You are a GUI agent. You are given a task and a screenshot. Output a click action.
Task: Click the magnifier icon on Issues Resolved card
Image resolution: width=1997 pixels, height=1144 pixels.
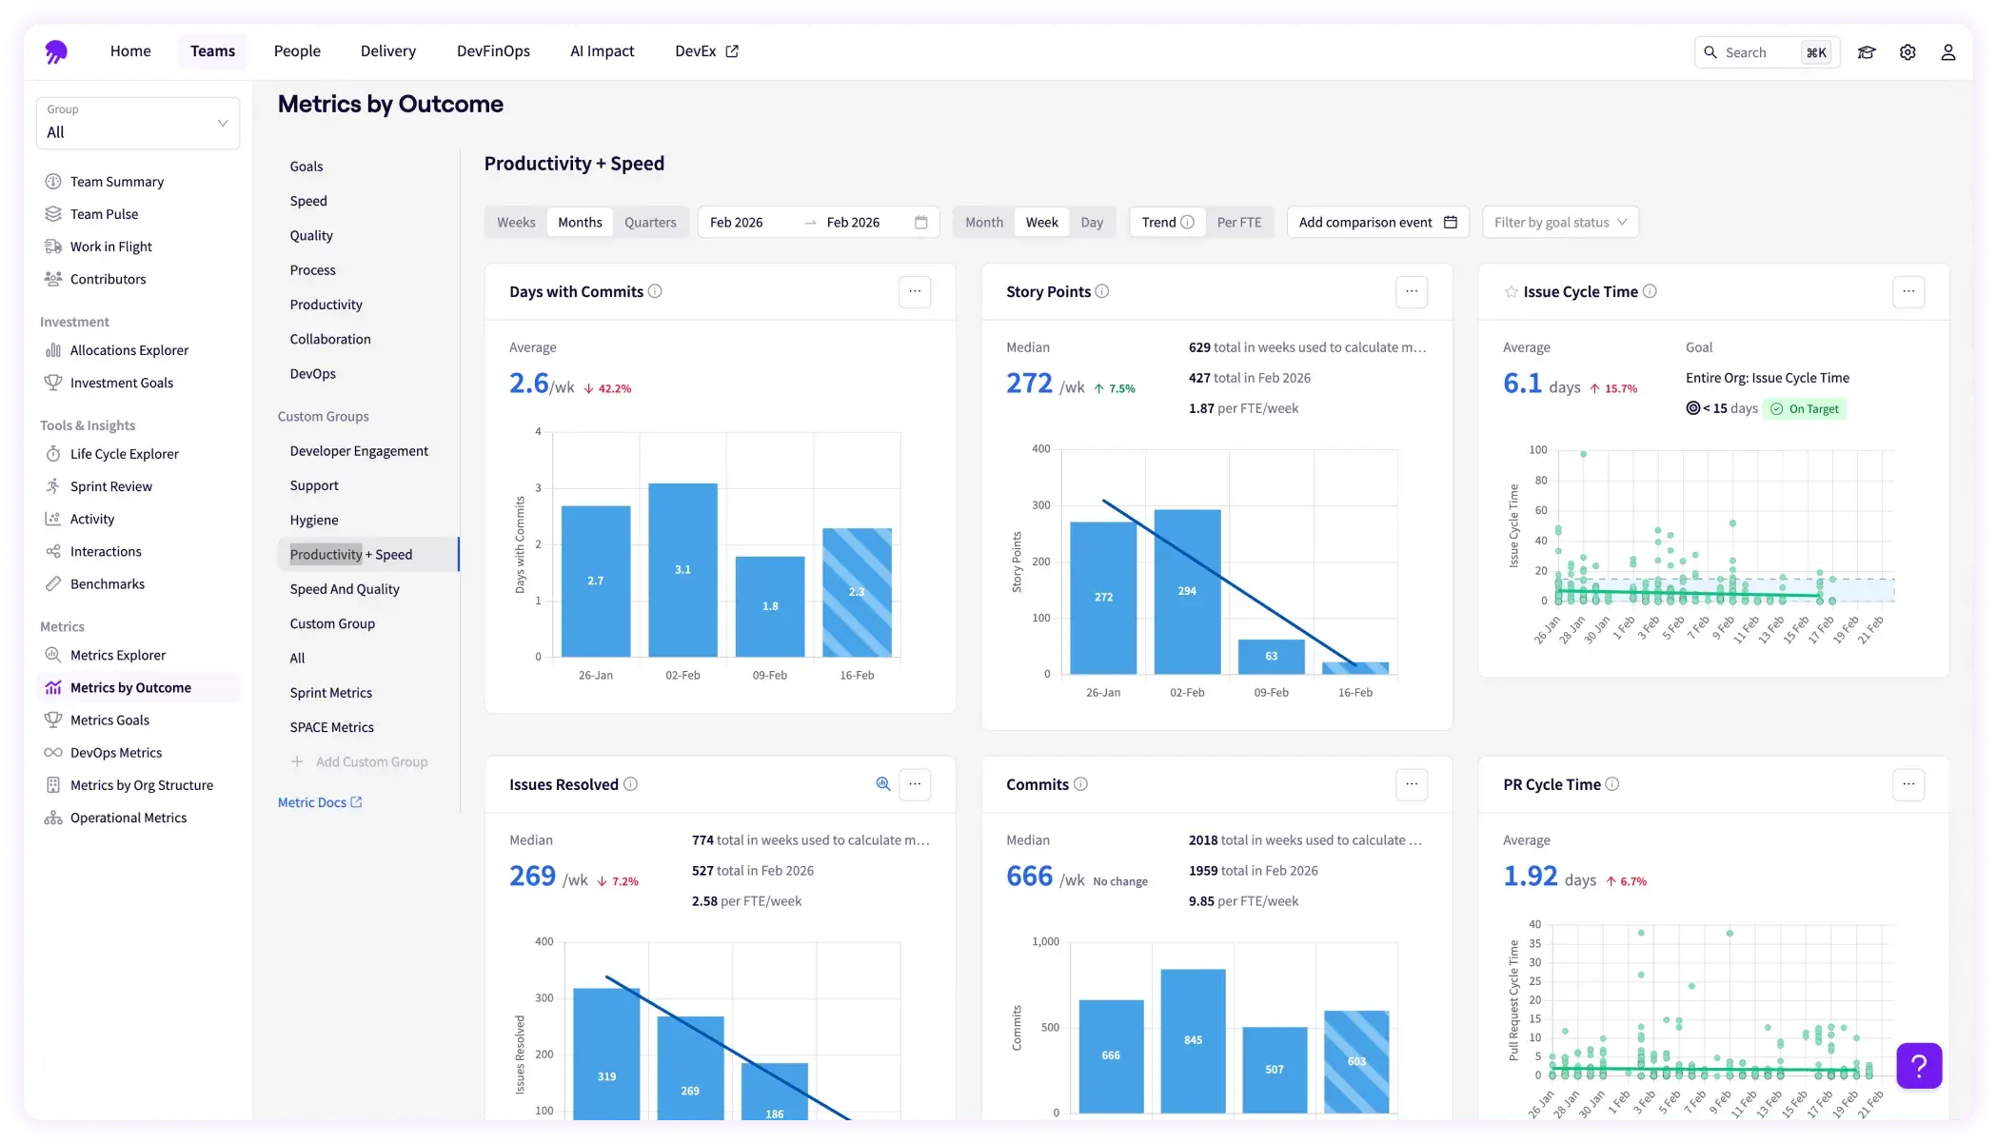point(882,784)
